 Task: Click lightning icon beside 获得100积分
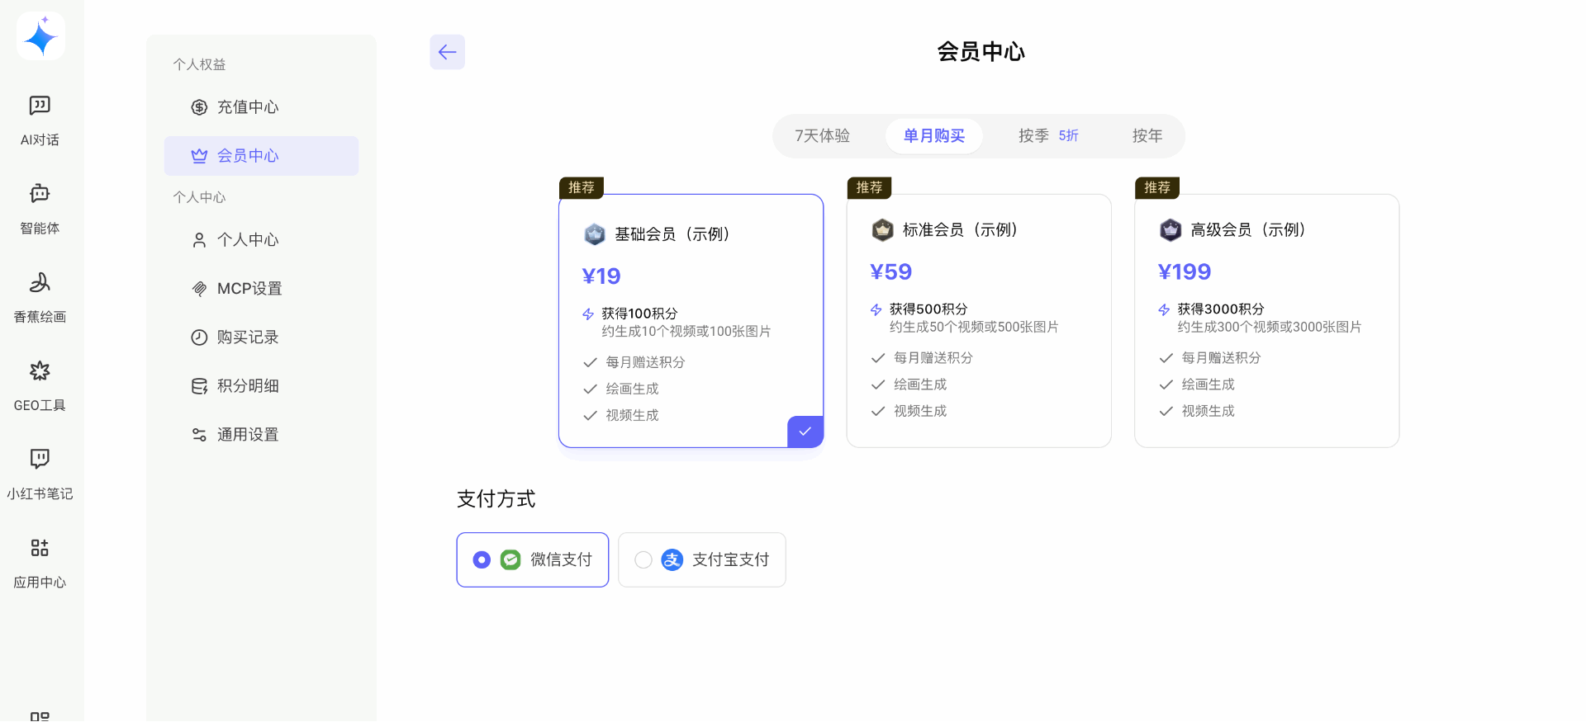tap(588, 314)
